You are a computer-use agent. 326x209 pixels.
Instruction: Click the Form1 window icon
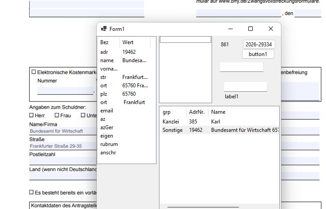[x=104, y=29]
